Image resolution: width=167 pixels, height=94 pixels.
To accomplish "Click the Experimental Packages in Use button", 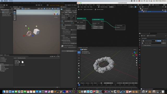I will [x=57, y=5].
